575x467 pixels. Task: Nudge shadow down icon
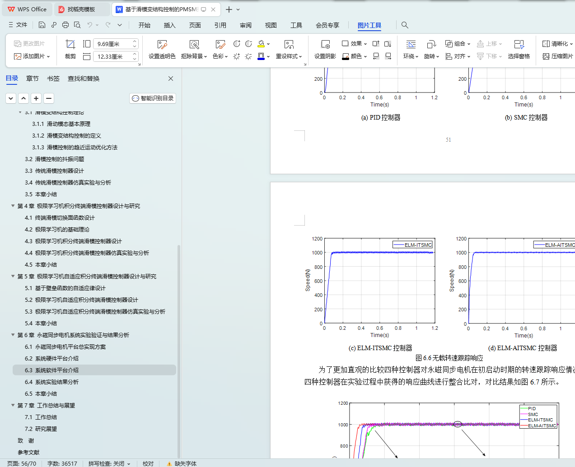(388, 44)
